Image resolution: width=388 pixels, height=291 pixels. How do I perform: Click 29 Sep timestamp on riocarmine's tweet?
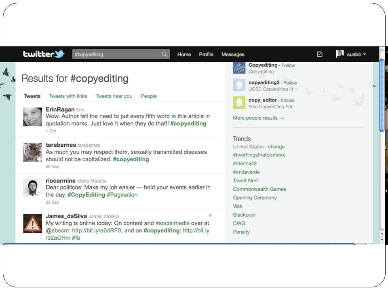tap(53, 202)
